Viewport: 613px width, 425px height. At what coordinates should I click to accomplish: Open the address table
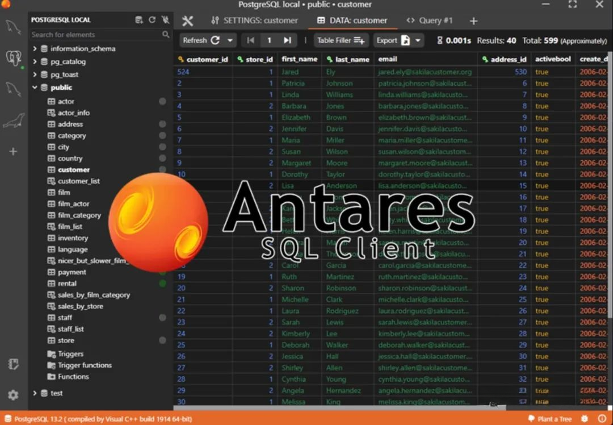70,124
